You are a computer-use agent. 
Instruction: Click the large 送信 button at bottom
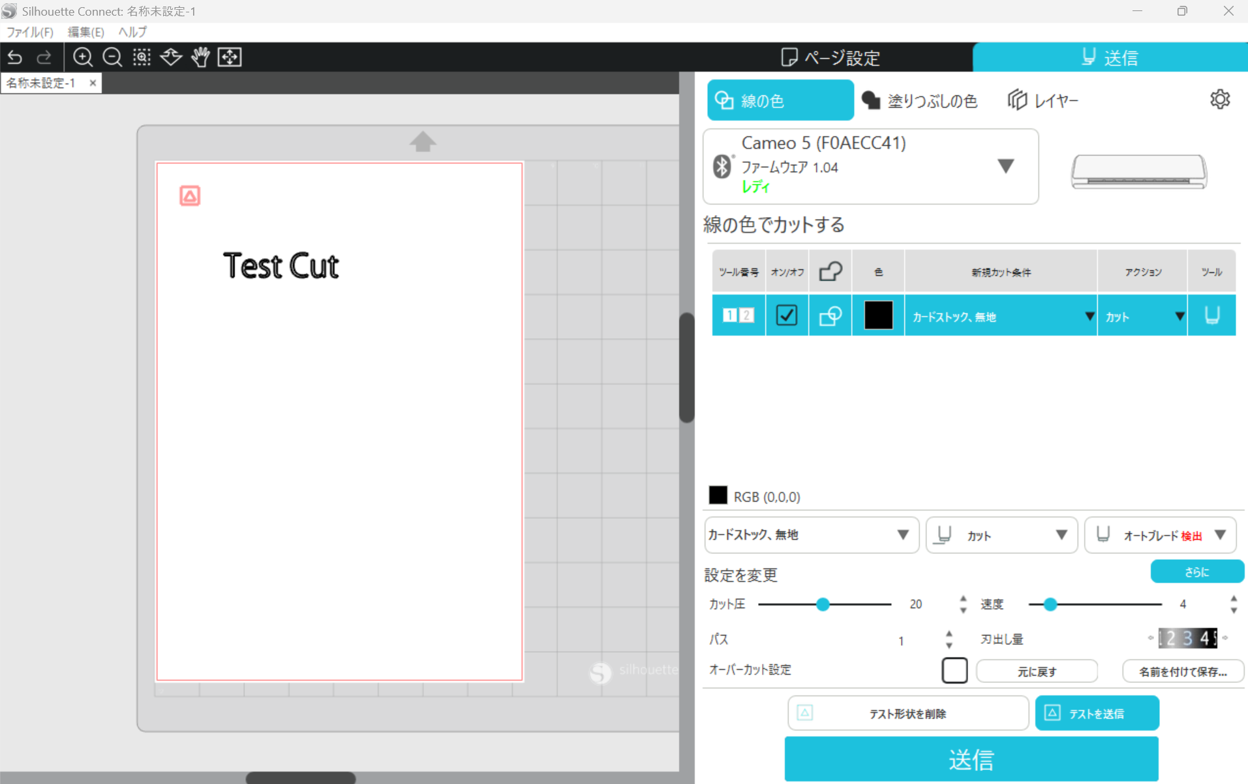[971, 759]
